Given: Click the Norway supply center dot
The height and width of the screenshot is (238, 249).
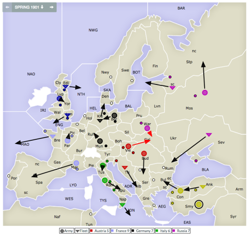Looking at the screenshot, I should [x=111, y=77].
